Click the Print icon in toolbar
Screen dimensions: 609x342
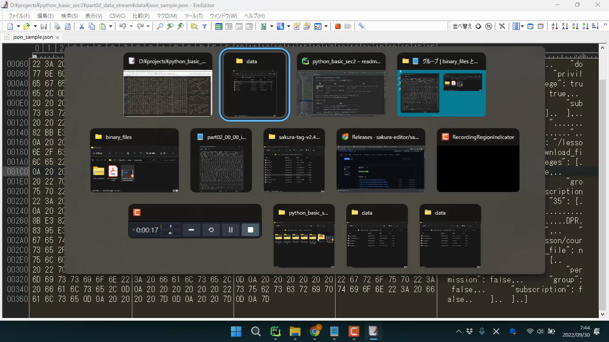tap(57, 26)
